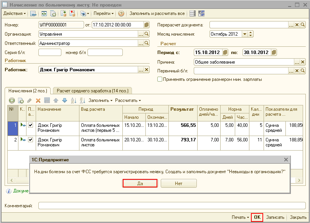Open the Печать dropdown
The height and width of the screenshot is (223, 310).
point(240,217)
